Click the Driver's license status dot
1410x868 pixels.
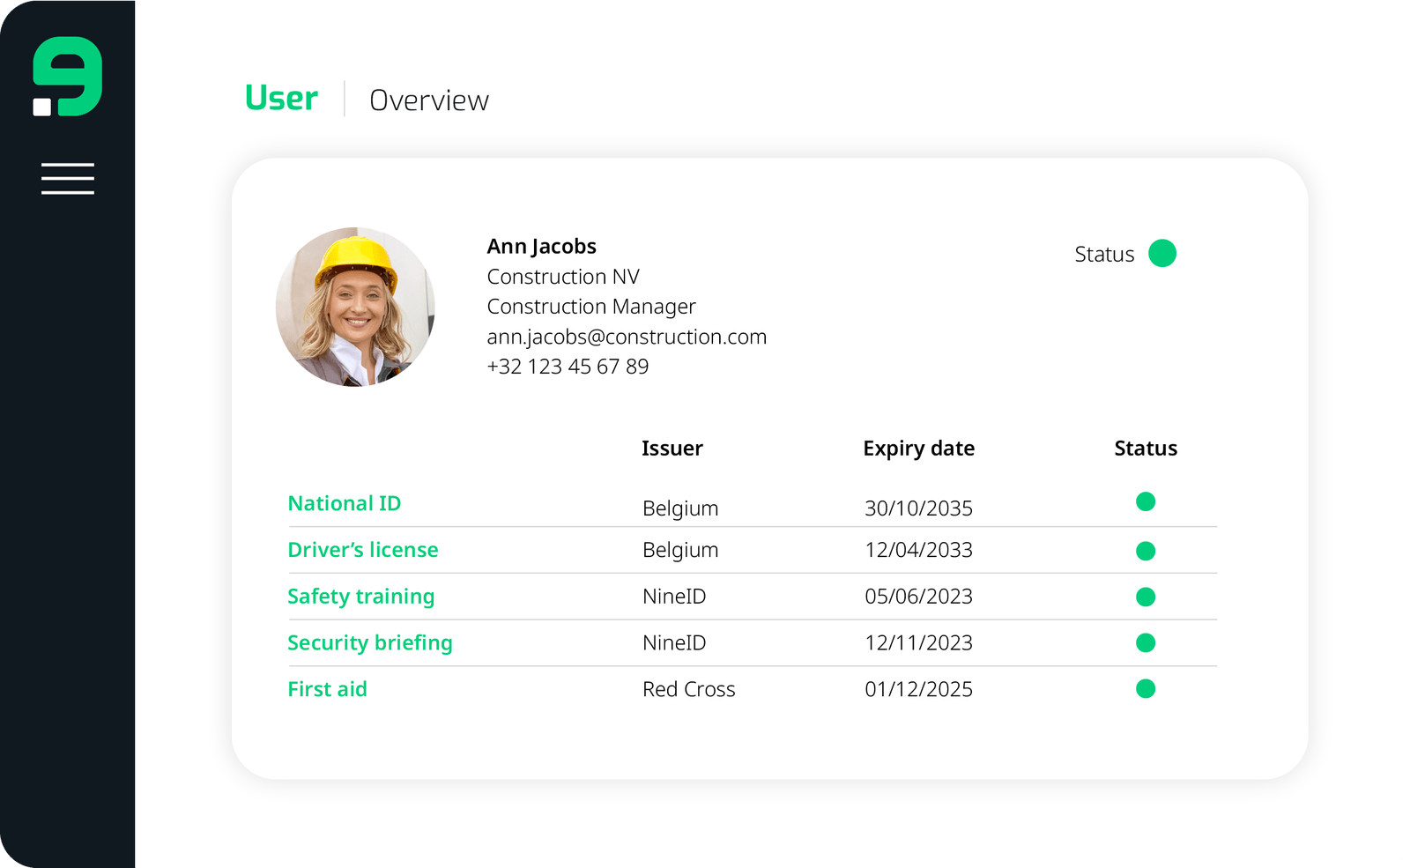point(1146,550)
